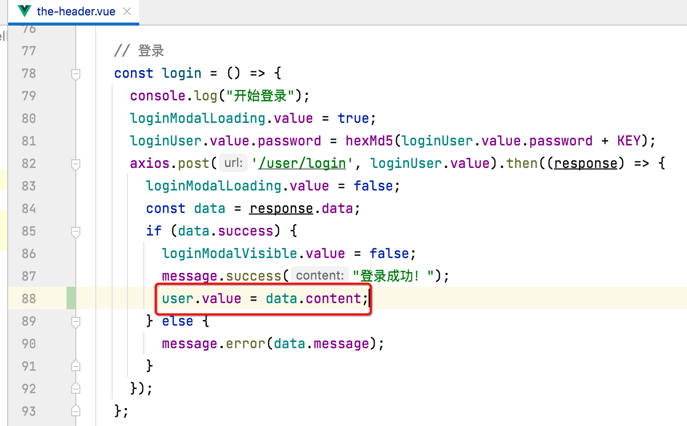The height and width of the screenshot is (426, 687).
Task: Click line number 81 in gutter
Action: (29, 141)
